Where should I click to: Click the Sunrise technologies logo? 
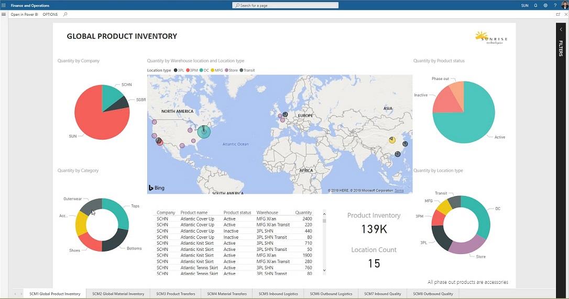pos(491,38)
